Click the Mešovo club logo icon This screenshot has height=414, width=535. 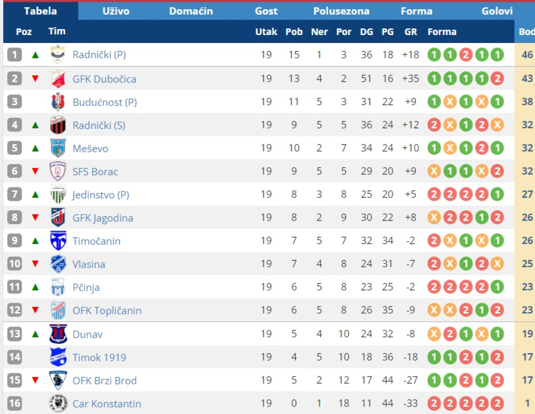58,148
